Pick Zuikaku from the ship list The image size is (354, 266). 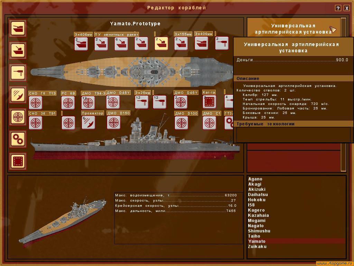pyautogui.click(x=257, y=247)
